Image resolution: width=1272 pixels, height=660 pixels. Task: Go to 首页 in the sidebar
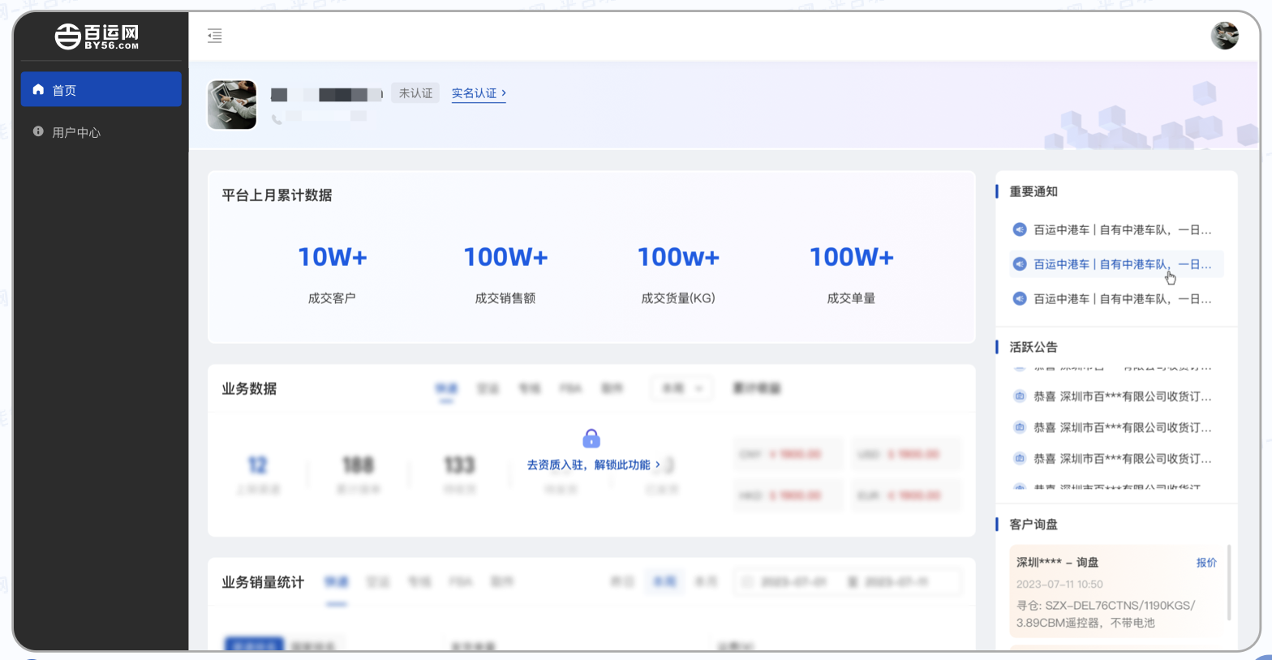[101, 89]
